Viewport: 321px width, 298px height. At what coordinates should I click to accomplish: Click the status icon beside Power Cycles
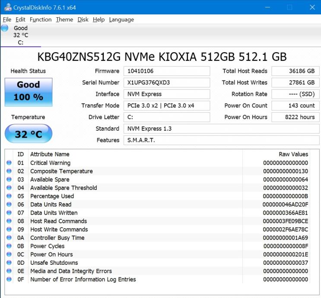(9, 246)
